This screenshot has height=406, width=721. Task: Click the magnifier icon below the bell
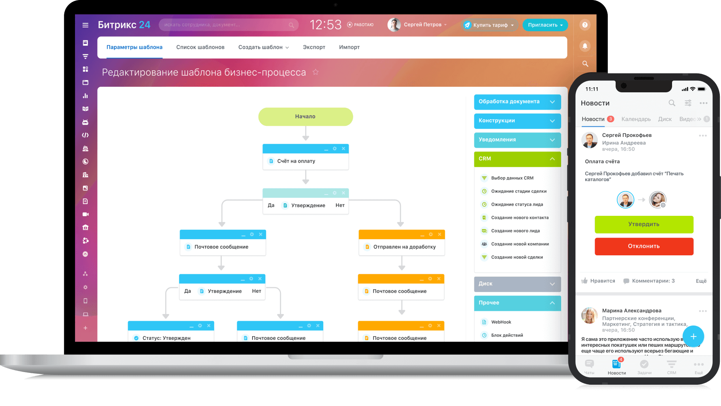click(x=585, y=64)
